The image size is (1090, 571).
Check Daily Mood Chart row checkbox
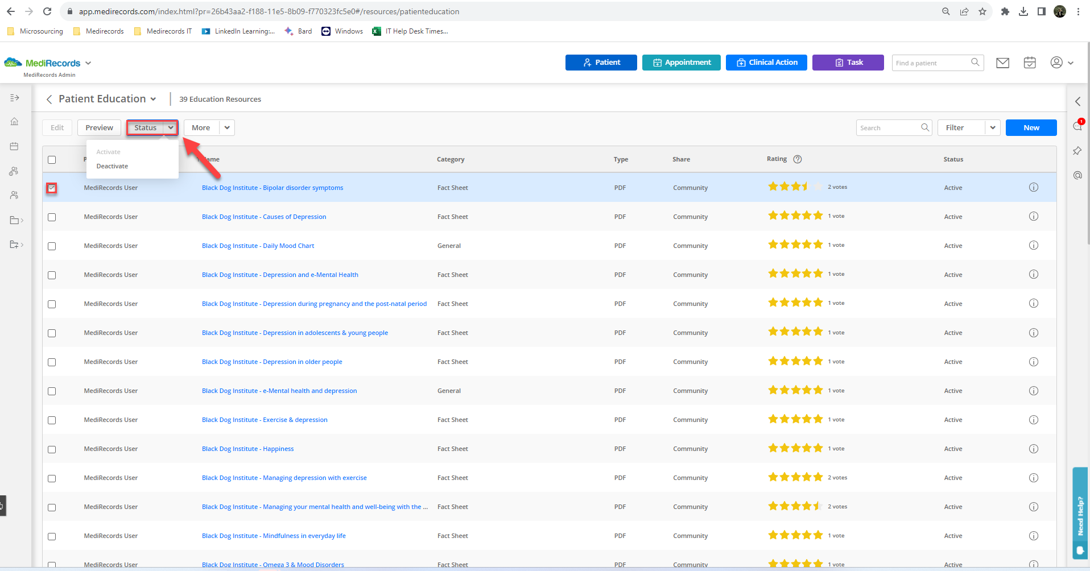point(52,246)
